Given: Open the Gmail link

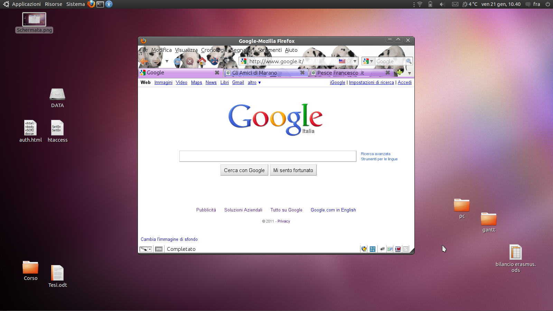Looking at the screenshot, I should coord(238,83).
